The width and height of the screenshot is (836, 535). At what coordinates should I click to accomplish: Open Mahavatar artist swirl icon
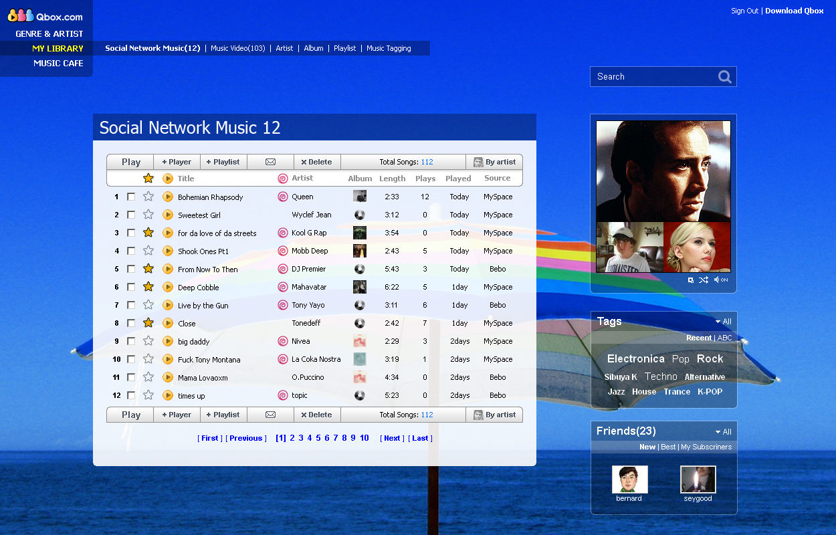pos(283,287)
